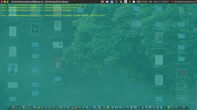Select the linux_cmd.pdf desktop file

[159, 81]
